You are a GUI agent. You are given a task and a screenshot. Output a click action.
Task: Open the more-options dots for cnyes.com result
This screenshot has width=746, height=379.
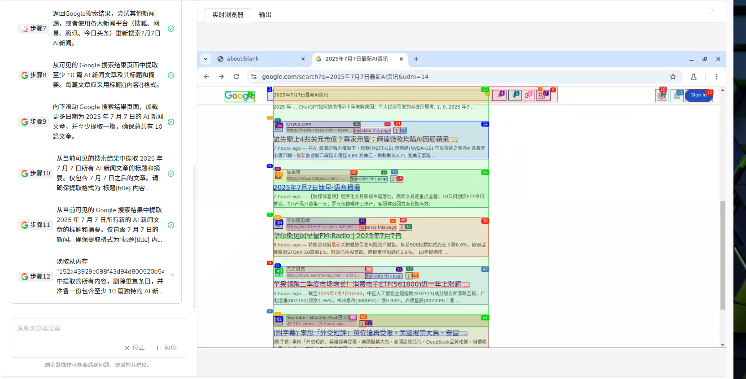pyautogui.click(x=396, y=131)
